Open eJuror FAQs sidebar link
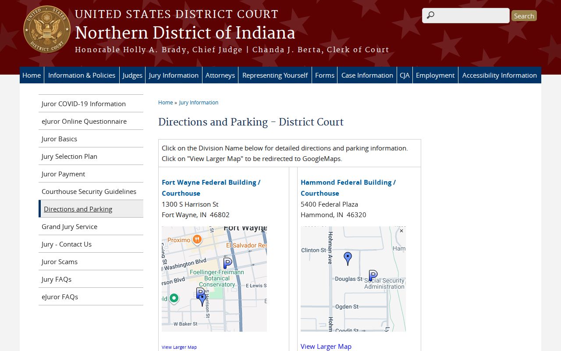 (91, 297)
